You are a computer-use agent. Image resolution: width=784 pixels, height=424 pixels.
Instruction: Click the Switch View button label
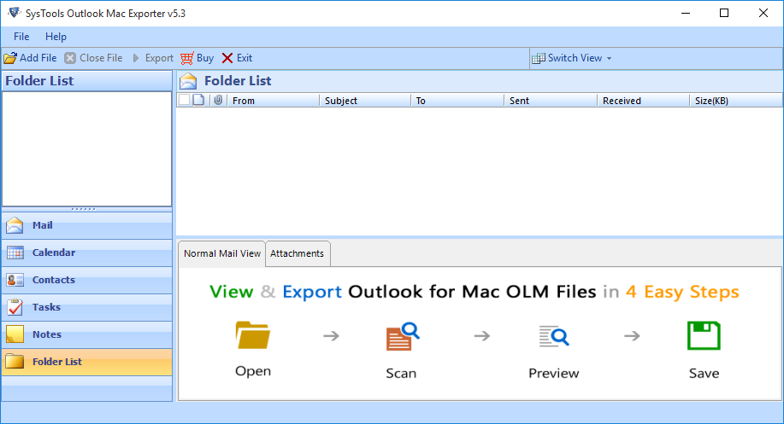tap(575, 58)
